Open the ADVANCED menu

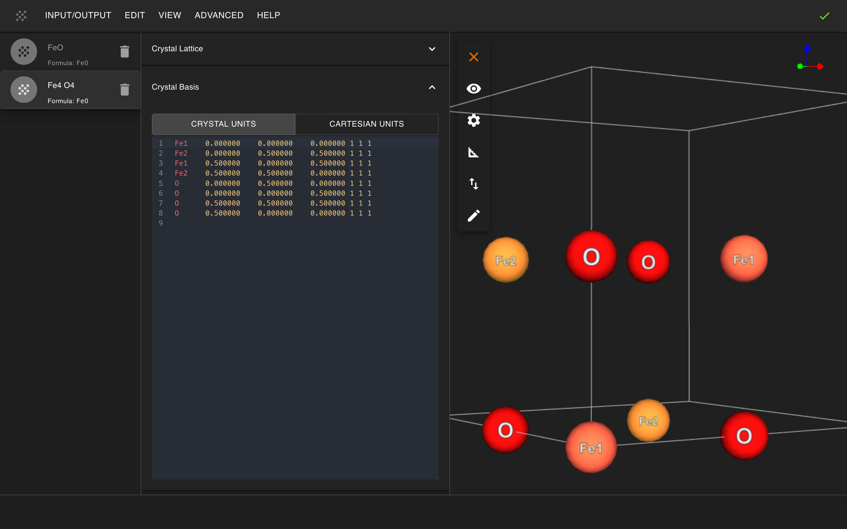coord(219,16)
